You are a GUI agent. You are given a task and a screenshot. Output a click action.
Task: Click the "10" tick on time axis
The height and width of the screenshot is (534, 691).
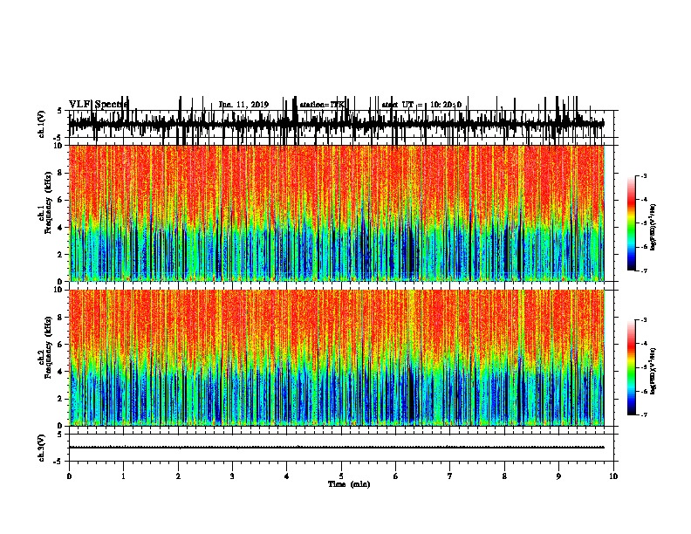pos(613,476)
